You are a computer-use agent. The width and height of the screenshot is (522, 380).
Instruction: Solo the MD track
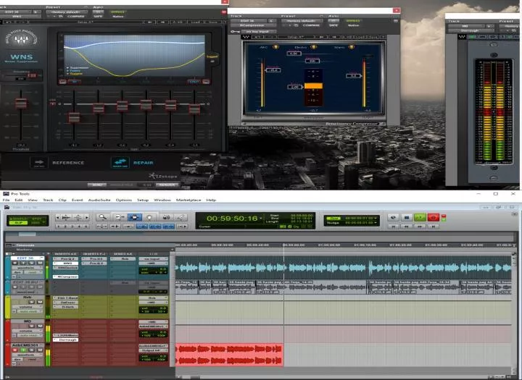point(32,326)
